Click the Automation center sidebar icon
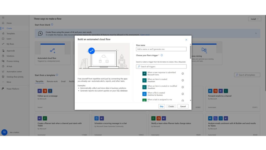 (3, 71)
